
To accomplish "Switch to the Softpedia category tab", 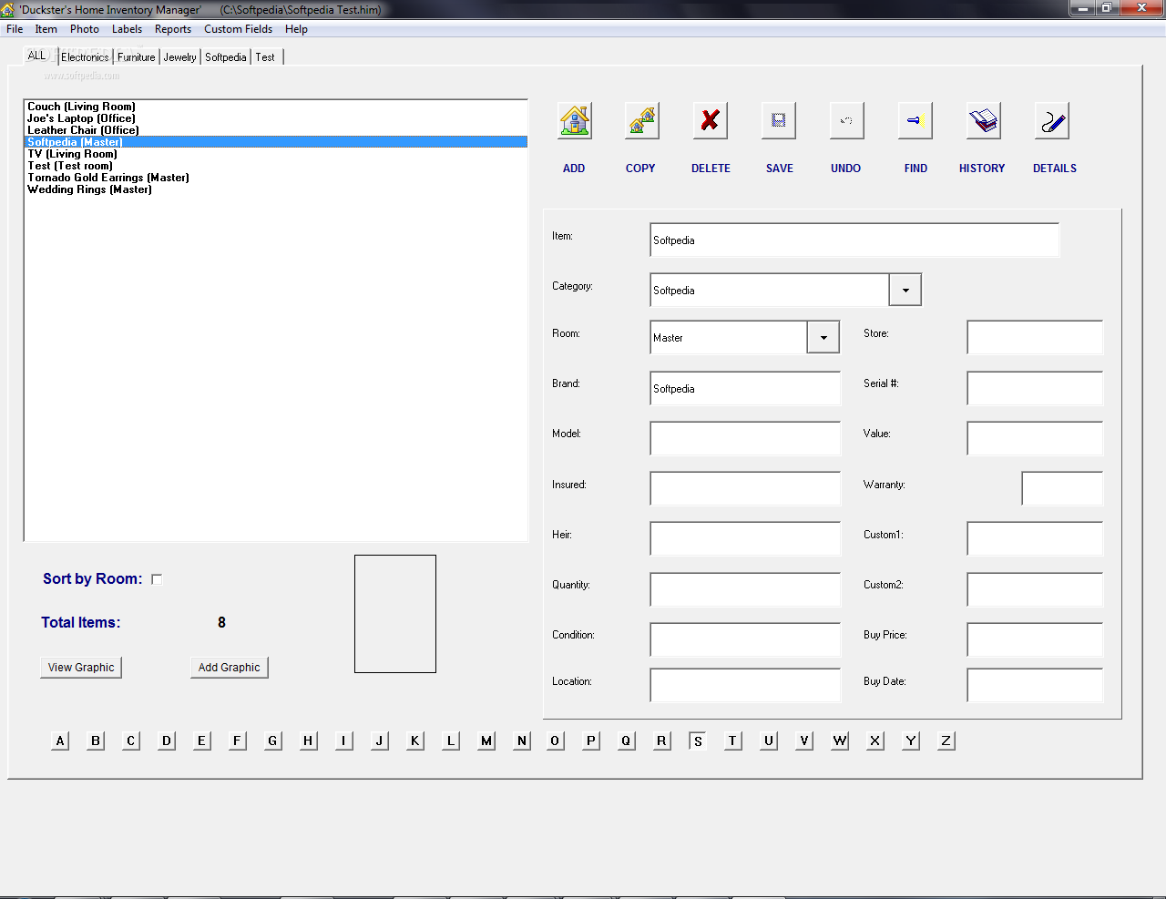I will pyautogui.click(x=226, y=57).
